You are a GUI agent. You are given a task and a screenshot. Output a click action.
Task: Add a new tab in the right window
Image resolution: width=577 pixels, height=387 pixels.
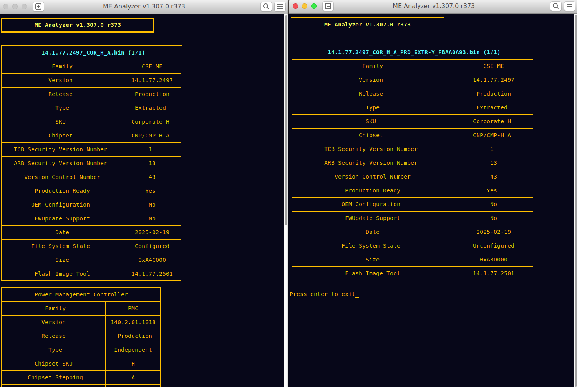[328, 6]
